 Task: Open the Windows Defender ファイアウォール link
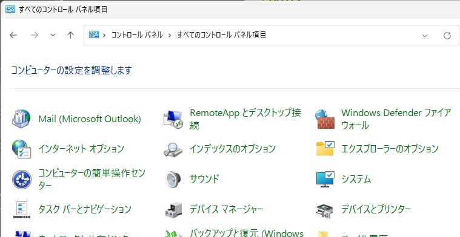click(x=396, y=119)
